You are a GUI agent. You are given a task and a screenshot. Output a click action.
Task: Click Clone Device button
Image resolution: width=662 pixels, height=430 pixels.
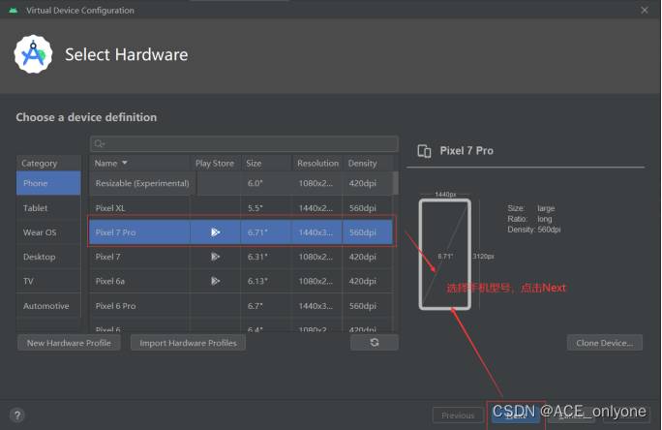(605, 343)
